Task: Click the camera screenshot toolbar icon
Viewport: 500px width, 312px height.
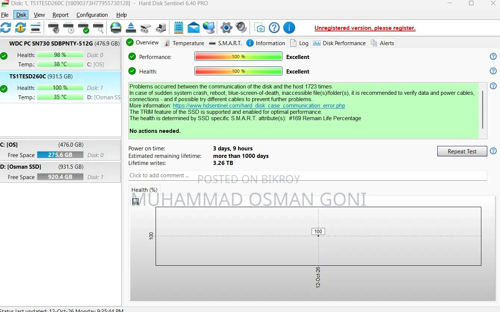Action: (x=259, y=28)
